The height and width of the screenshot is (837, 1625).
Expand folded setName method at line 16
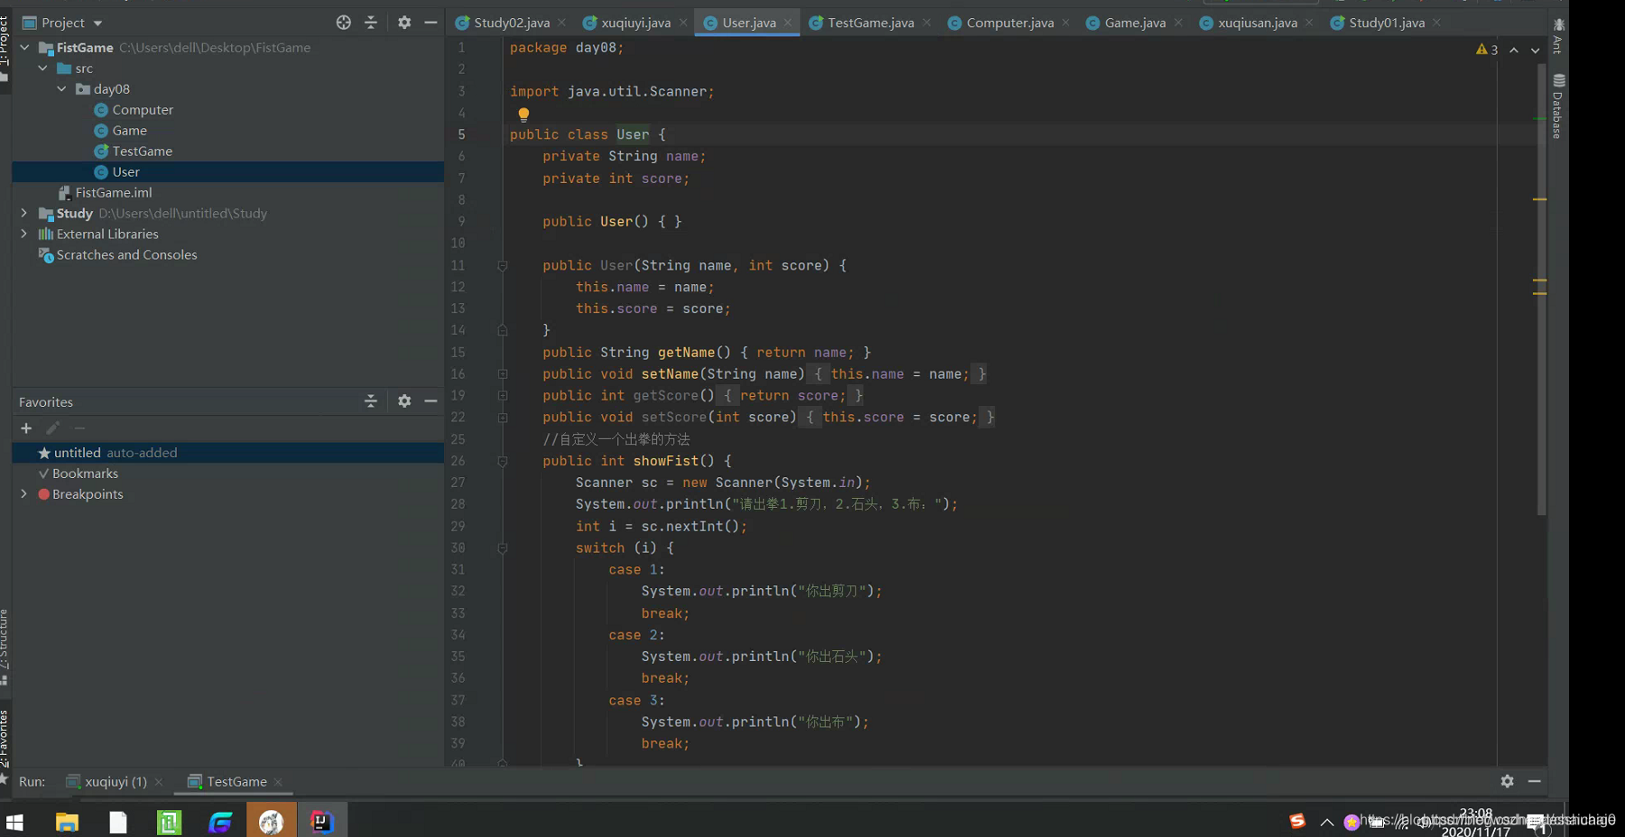tap(503, 374)
